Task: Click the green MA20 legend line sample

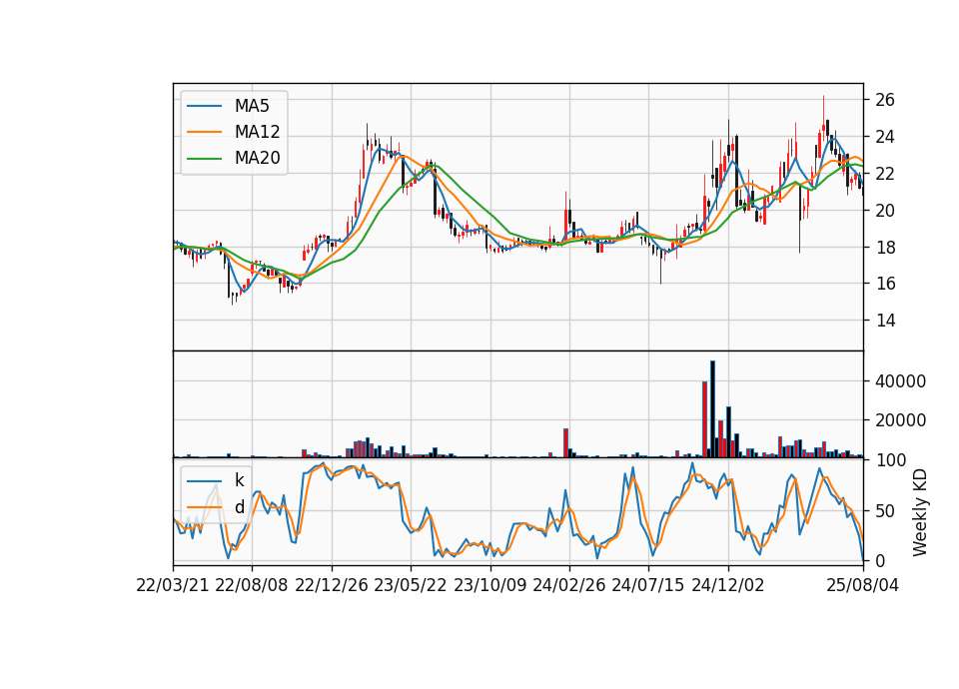Action: 204,159
